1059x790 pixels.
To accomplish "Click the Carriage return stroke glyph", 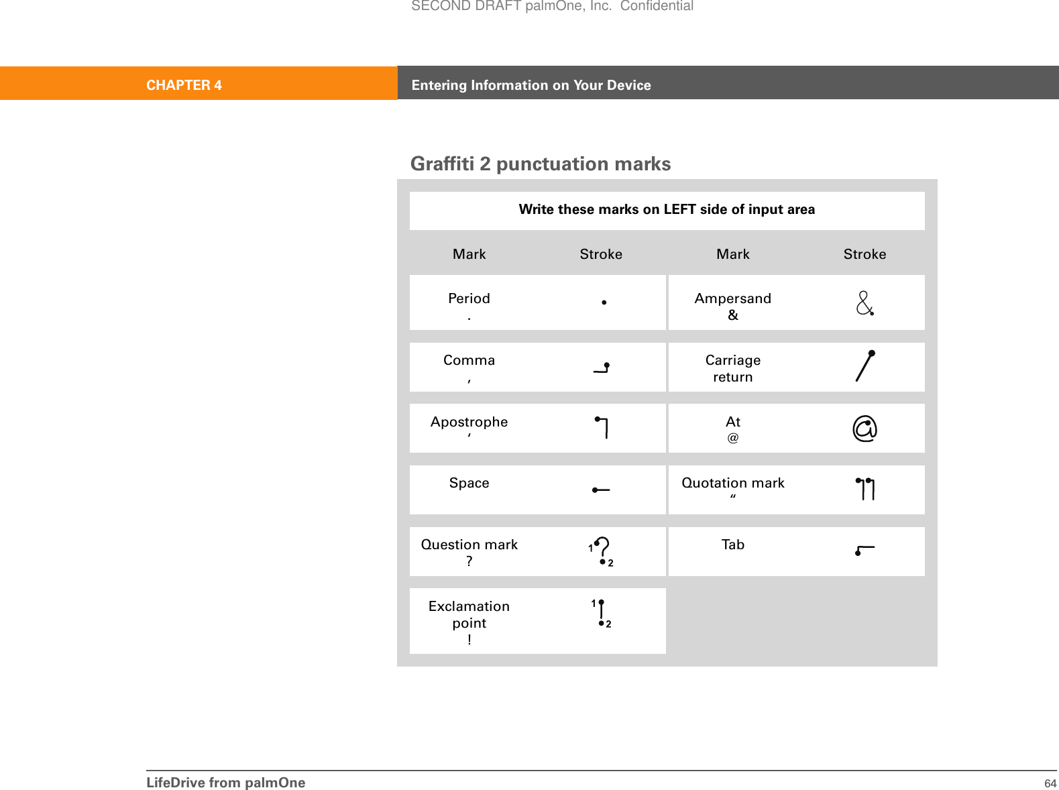I will click(x=865, y=365).
